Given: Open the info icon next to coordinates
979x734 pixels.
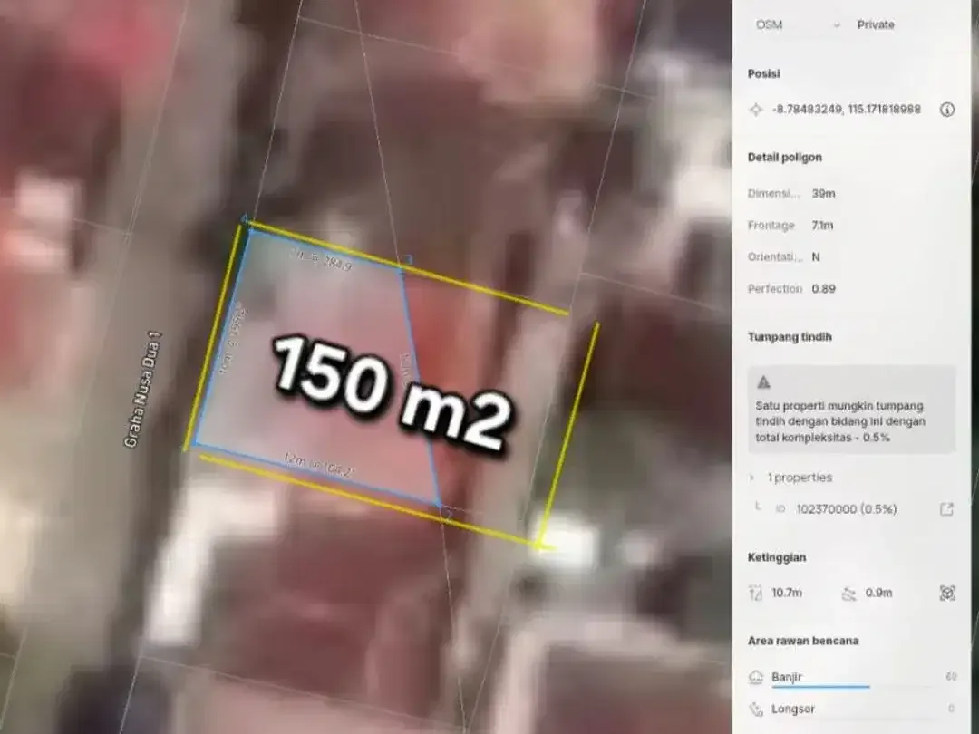Looking at the screenshot, I should pos(947,110).
